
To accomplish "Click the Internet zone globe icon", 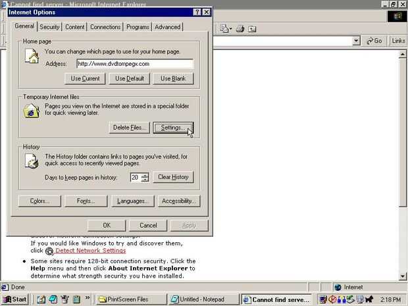I will tap(338, 287).
